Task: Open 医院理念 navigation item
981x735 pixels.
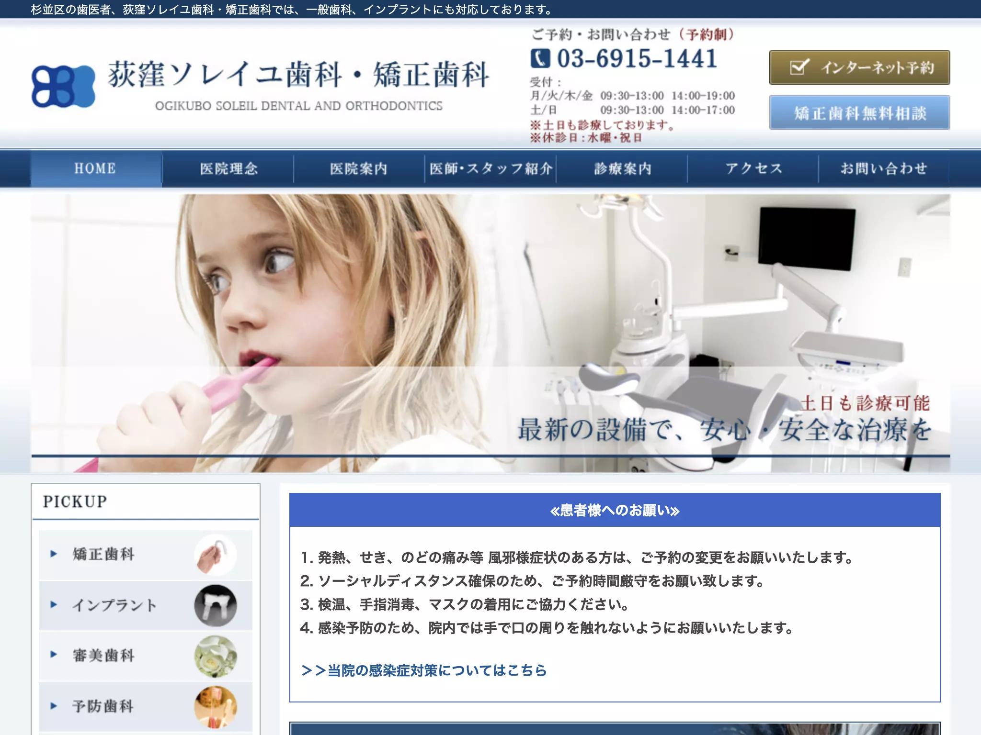Action: coord(228,168)
